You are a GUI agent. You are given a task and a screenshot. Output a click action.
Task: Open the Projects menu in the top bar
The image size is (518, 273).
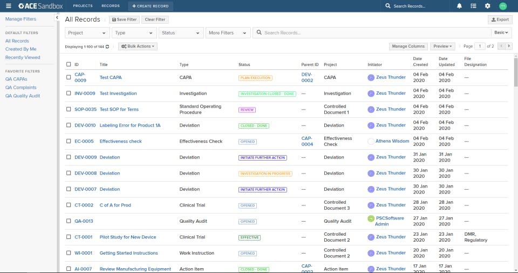click(x=83, y=6)
